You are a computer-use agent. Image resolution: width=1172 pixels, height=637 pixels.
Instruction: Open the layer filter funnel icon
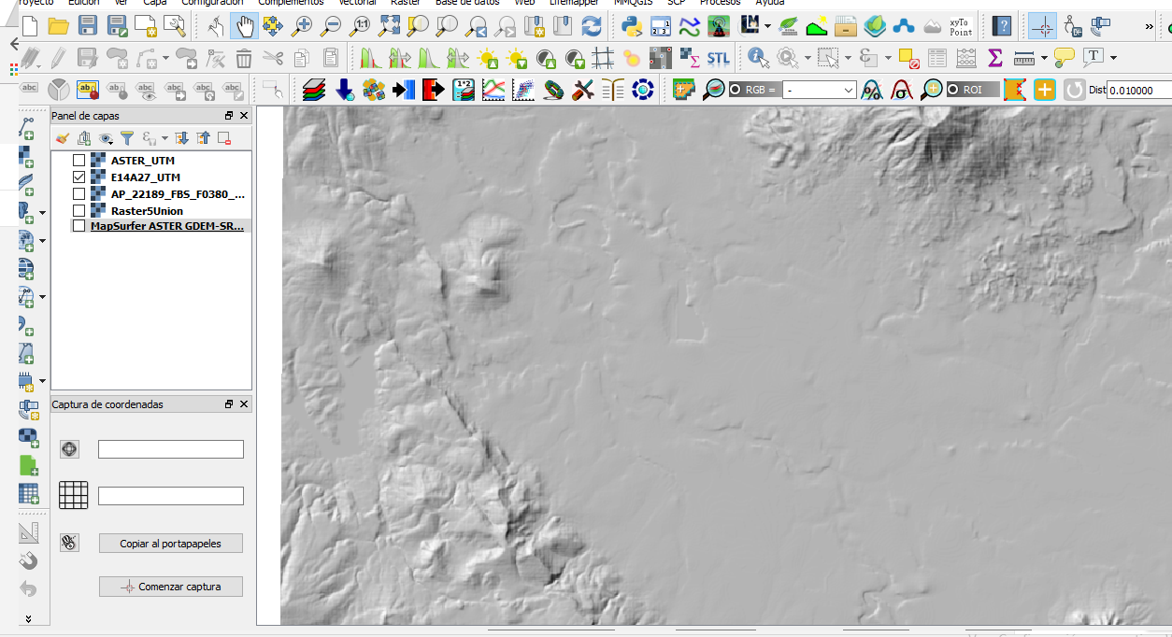pos(127,138)
